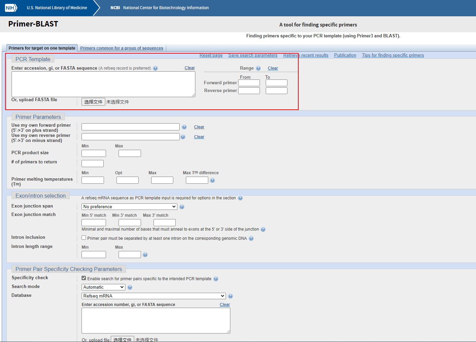Screen dimensions: 476x342
Task: Open help icon next to Exon junction span dropdown
Action: point(182,207)
